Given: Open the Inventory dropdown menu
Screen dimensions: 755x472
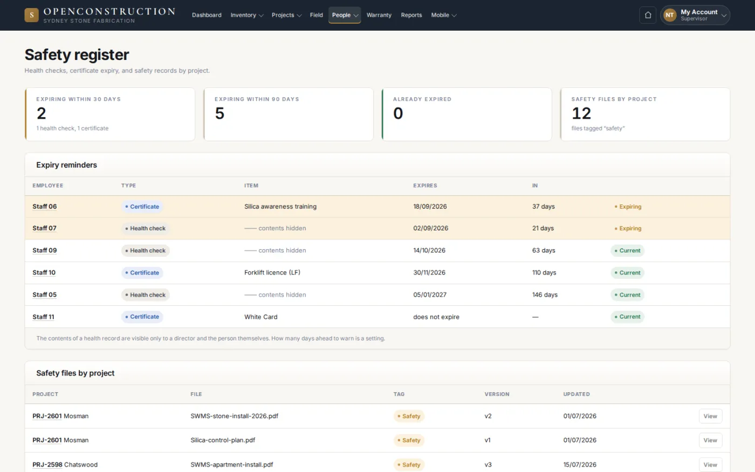Looking at the screenshot, I should (246, 15).
